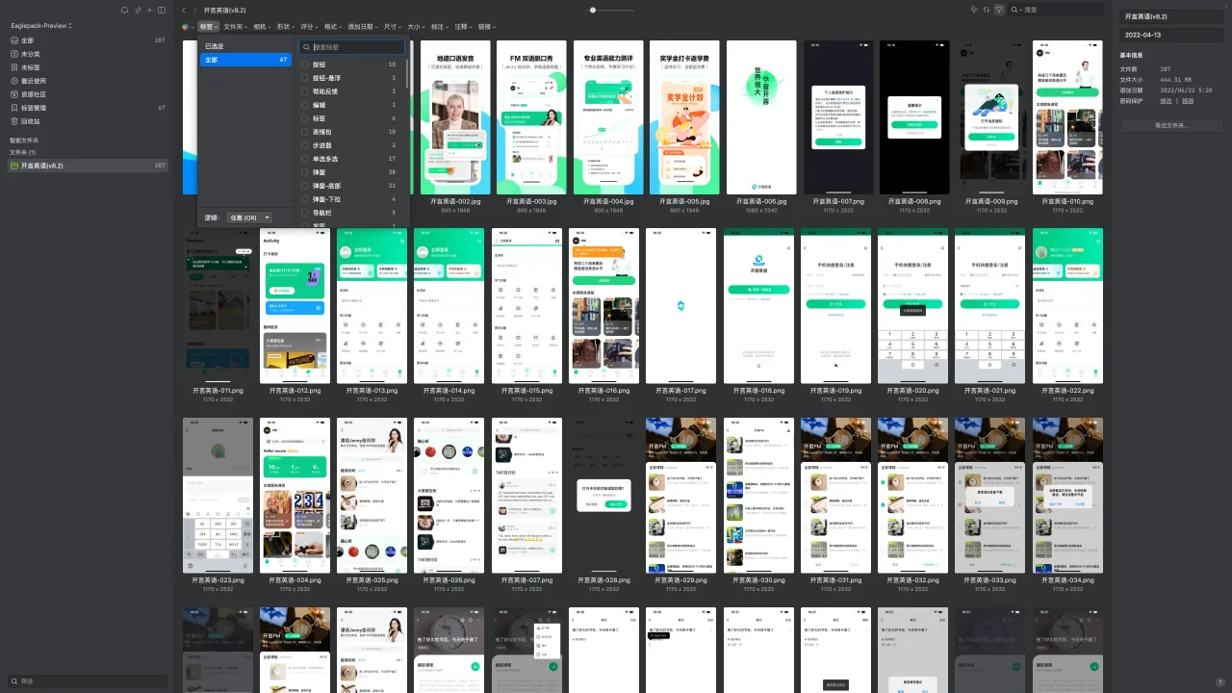
Task: Click the notification bell icon
Action: [x=125, y=10]
